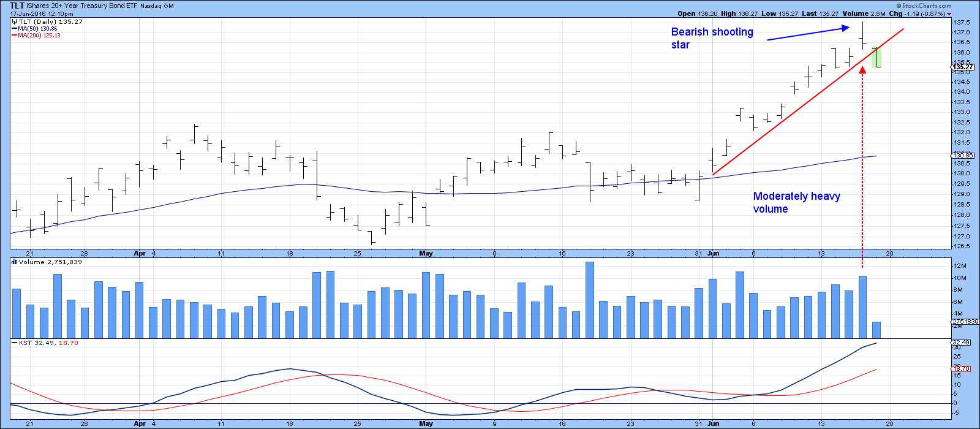Click the -5 label on KST axis

(956, 412)
